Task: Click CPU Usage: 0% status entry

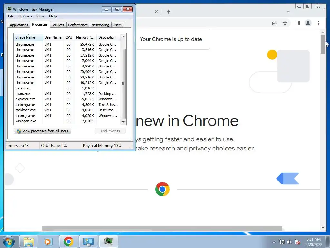Action: pos(54,146)
